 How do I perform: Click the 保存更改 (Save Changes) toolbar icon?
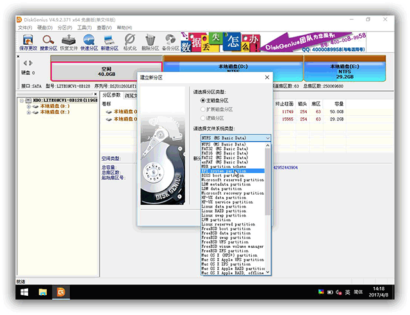[x=28, y=42]
